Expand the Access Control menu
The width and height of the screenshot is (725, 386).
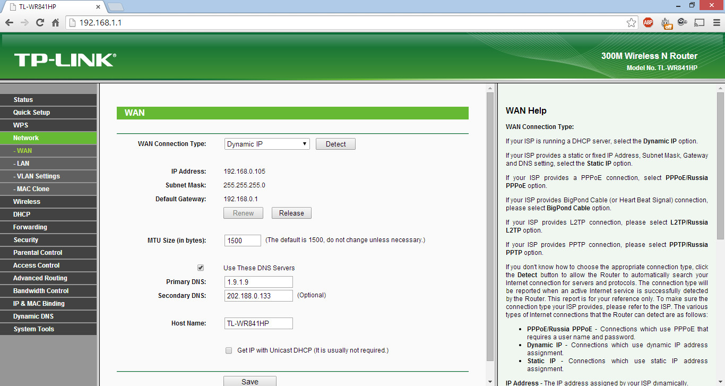(48, 265)
